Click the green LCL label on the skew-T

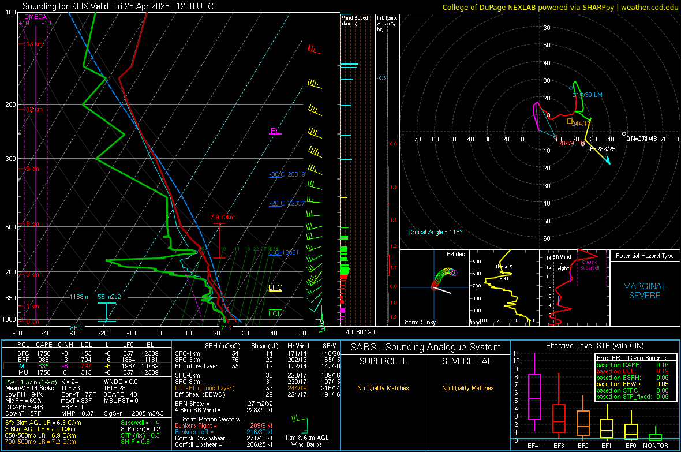point(275,314)
